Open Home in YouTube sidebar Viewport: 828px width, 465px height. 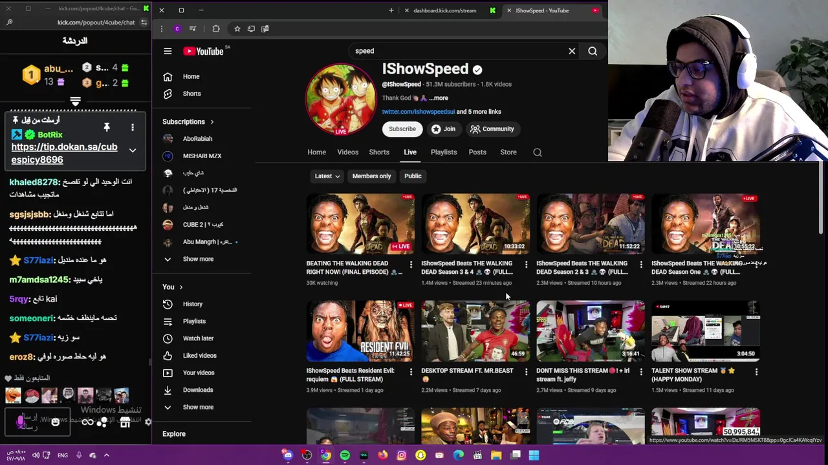point(191,76)
